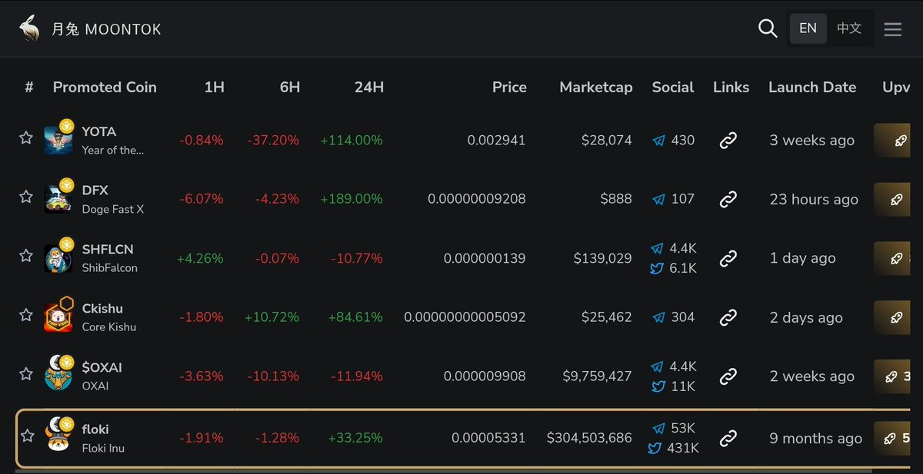Open Ckishu Telegram icon, 304 members
This screenshot has height=474, width=923.
[x=658, y=317]
